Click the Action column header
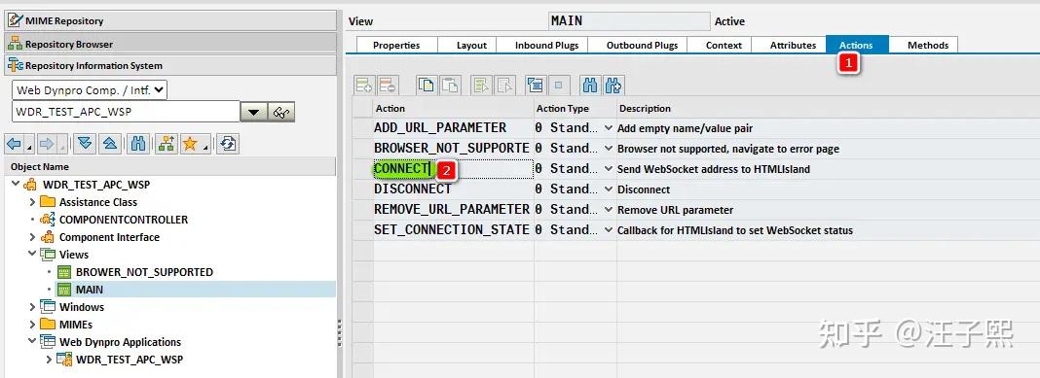1040x378 pixels. tap(454, 109)
